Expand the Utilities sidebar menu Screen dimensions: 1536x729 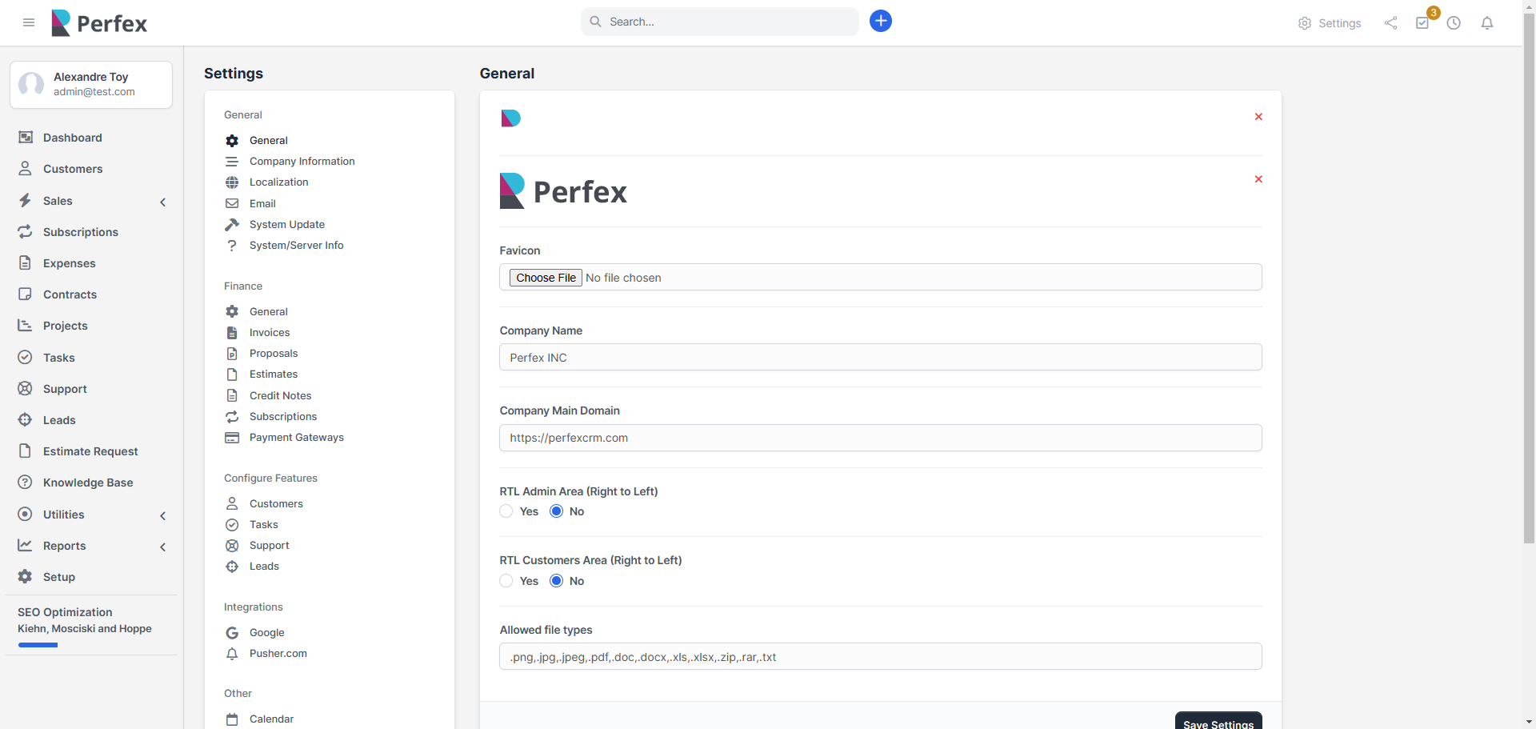tap(163, 515)
